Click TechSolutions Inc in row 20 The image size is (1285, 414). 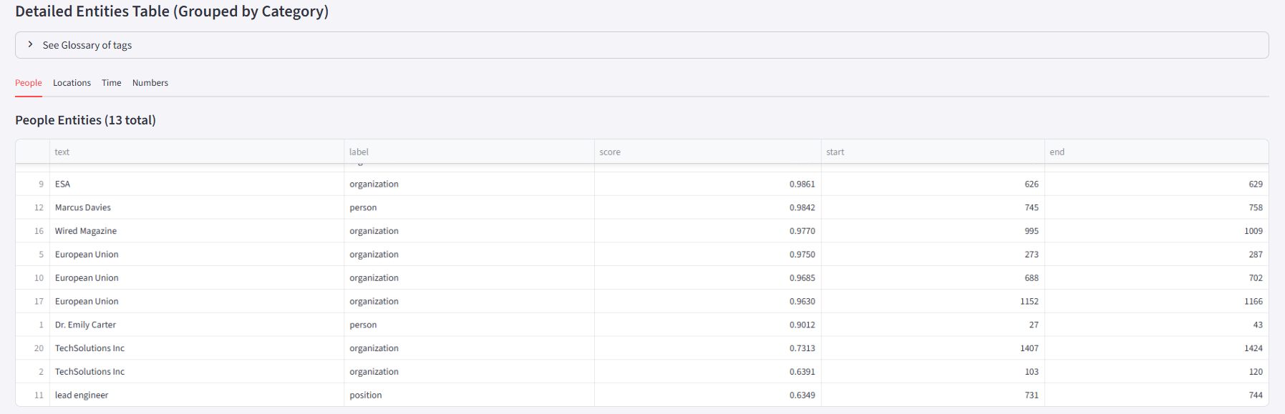tap(197, 348)
